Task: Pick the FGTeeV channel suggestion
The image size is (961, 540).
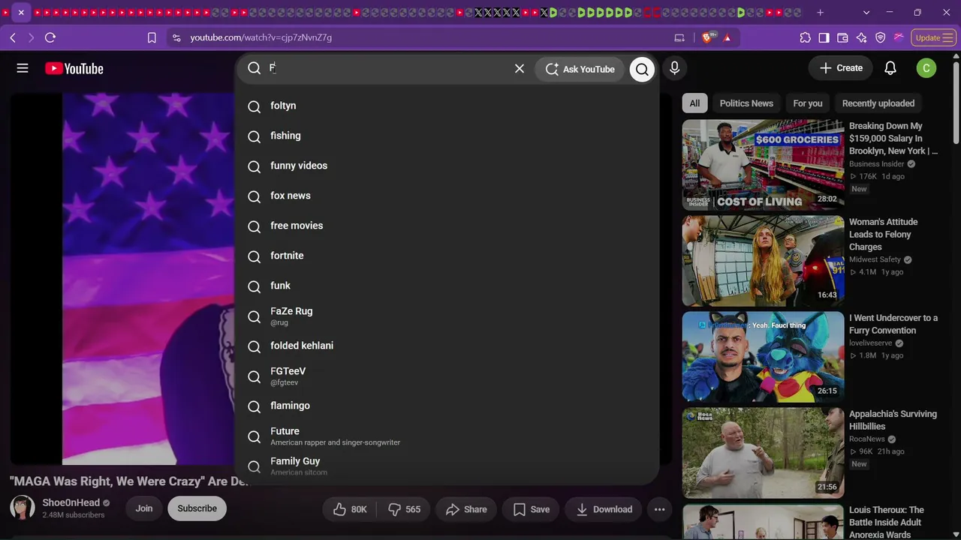Action: coord(447,376)
